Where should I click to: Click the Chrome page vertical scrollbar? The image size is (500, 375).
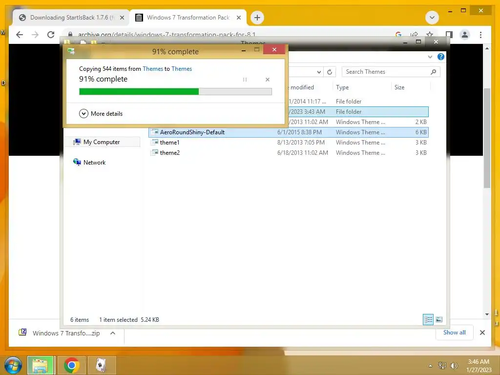pyautogui.click(x=487, y=138)
